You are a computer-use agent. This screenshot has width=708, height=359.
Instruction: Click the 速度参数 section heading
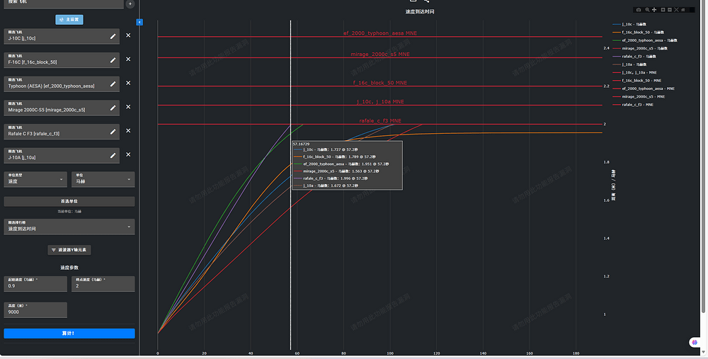tap(69, 268)
